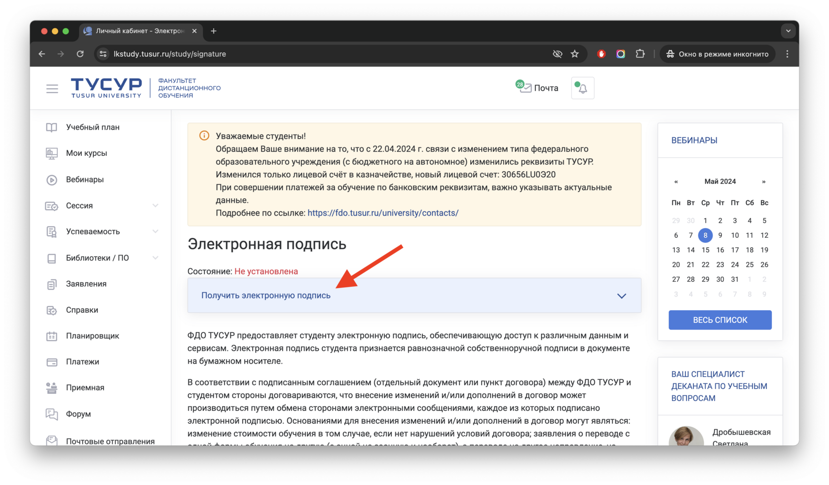The image size is (829, 485).
Task: Open Учебный план menu item
Action: 93,127
